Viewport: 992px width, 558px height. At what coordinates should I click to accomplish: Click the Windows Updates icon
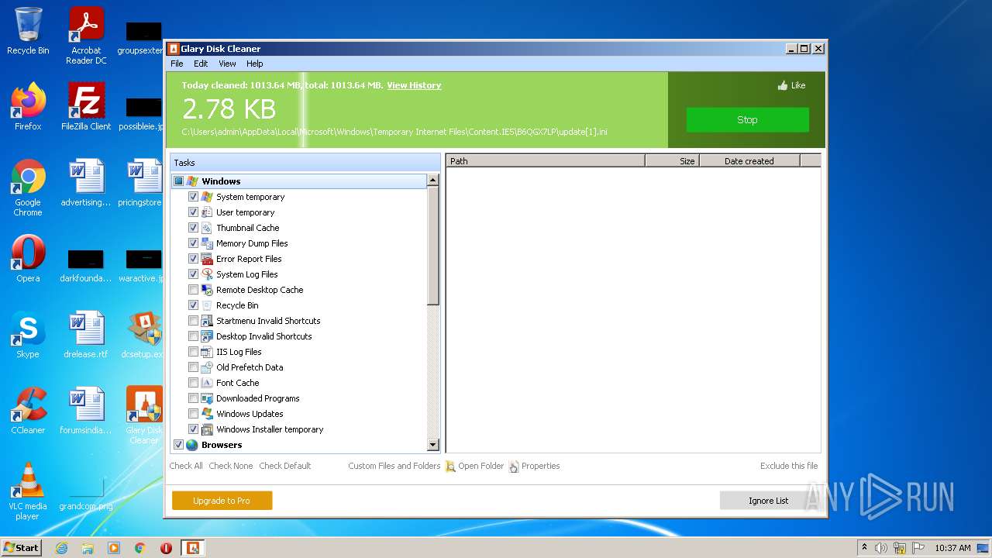[207, 414]
